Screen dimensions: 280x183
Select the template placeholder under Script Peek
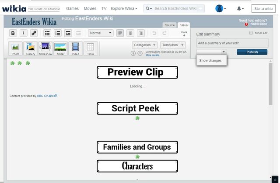point(137,118)
